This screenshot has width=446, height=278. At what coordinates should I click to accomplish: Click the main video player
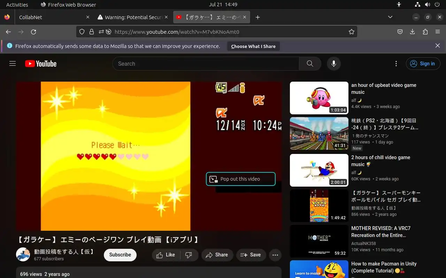(x=149, y=156)
